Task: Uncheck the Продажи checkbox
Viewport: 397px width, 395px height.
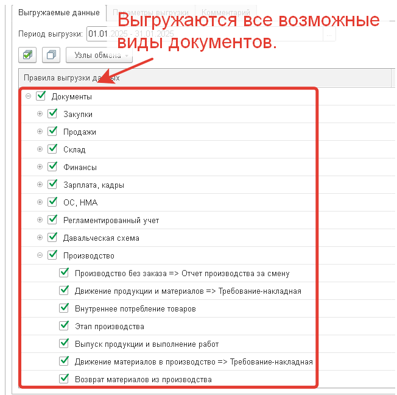Action: pyautogui.click(x=52, y=131)
